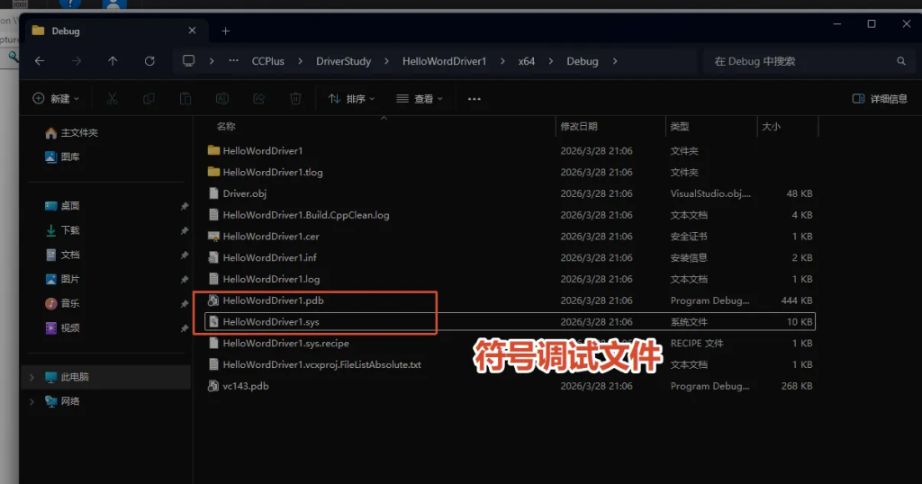
Task: Click the Share icon in toolbar
Action: 258,99
